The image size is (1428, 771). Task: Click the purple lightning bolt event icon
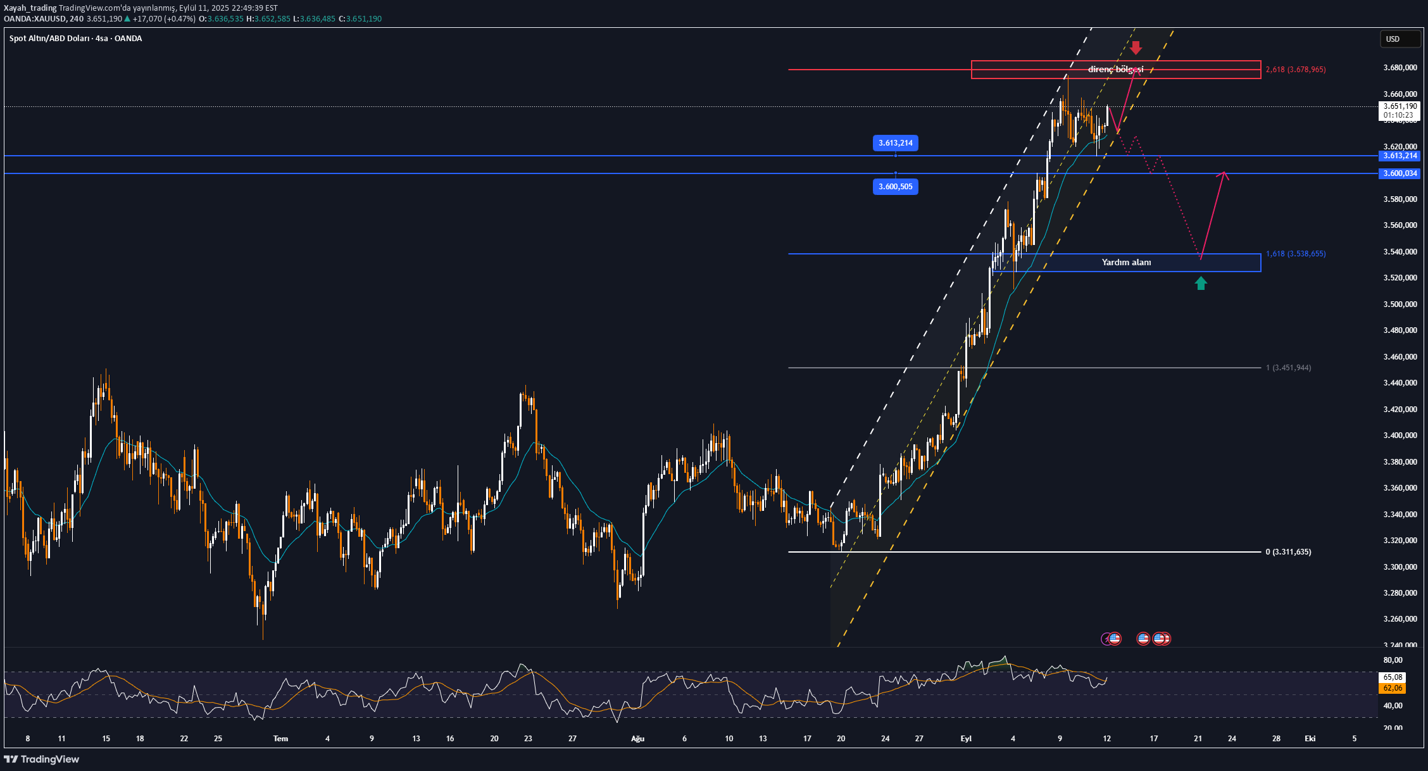1106,639
